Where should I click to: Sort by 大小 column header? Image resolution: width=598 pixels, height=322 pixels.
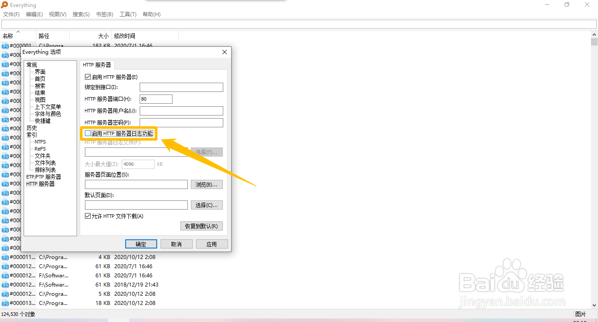91,36
